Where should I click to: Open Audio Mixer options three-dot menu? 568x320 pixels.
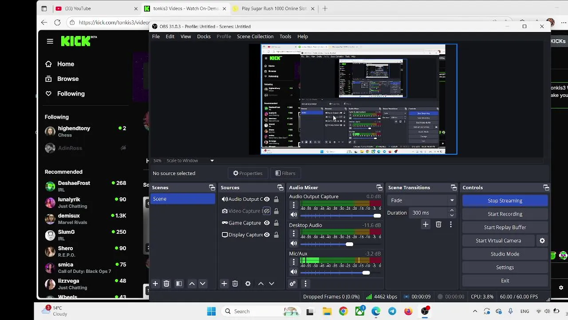(305, 284)
